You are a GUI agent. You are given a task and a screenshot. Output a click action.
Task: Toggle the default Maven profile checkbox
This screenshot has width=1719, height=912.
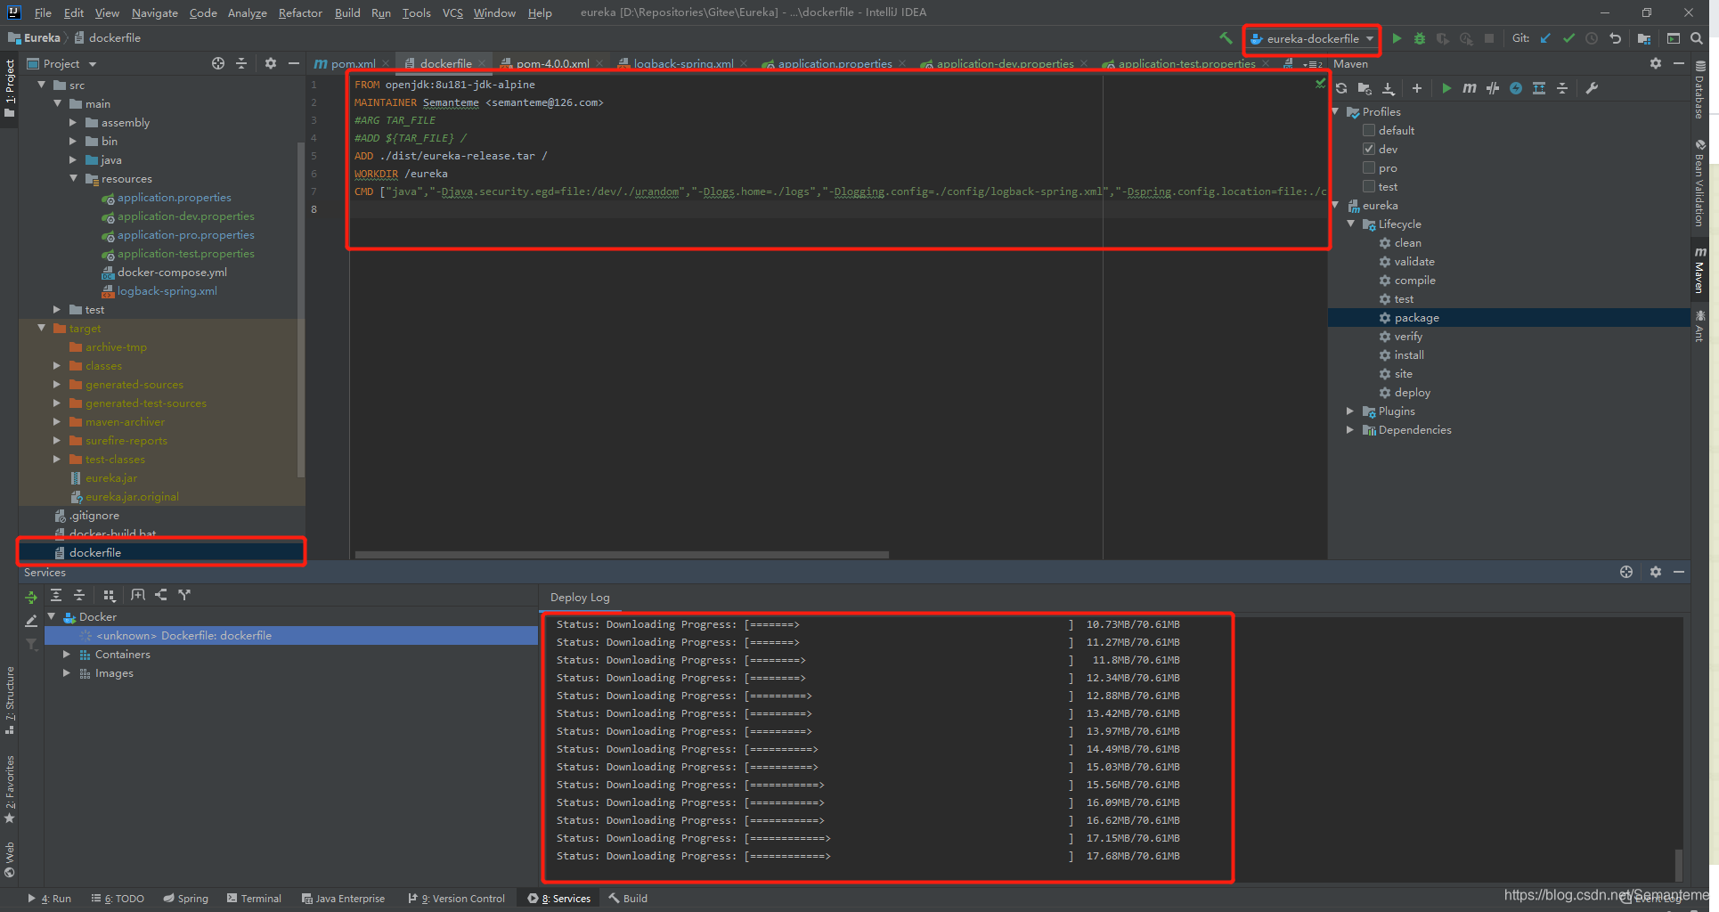[1369, 130]
